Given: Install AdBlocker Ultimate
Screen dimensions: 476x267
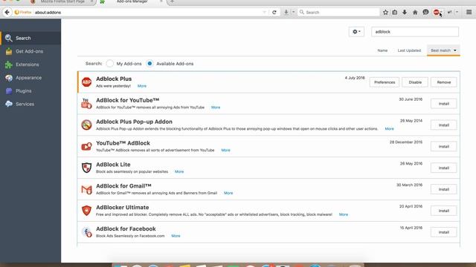Looking at the screenshot, I should 444,211.
